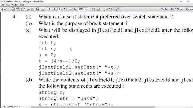Screen dimensions: 193x108
Task: Click the fit one full page icon
Action: point(98,9)
